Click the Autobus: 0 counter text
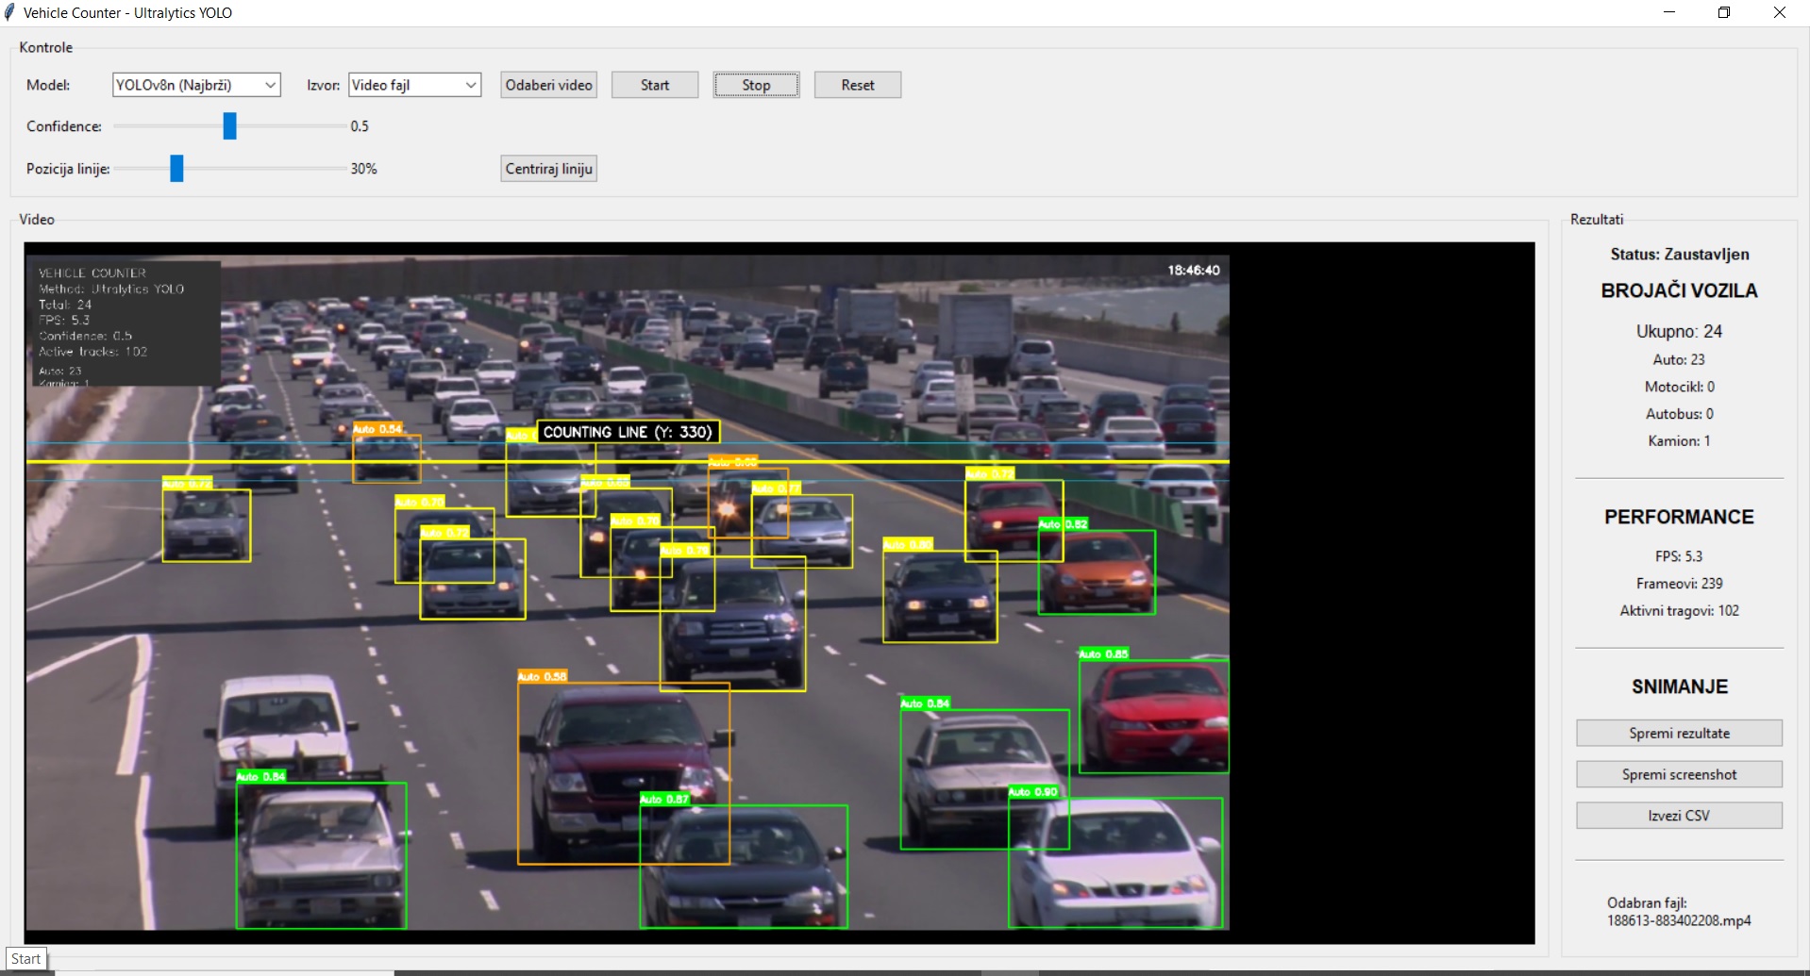 tap(1679, 414)
